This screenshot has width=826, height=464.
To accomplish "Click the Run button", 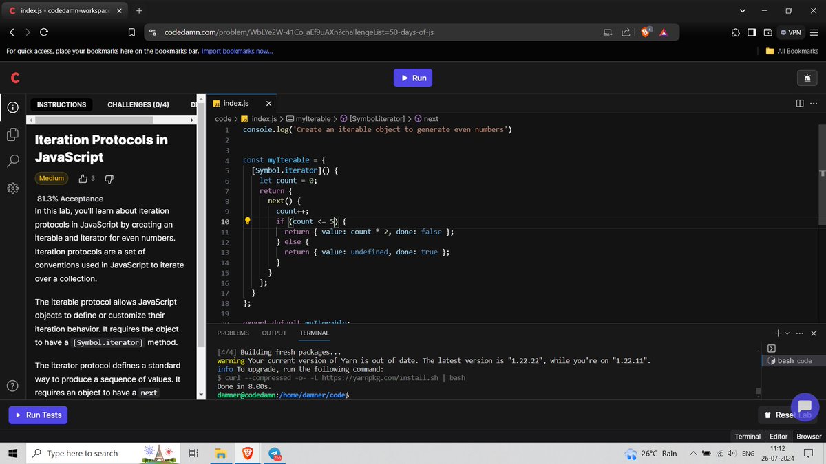I will pos(413,78).
